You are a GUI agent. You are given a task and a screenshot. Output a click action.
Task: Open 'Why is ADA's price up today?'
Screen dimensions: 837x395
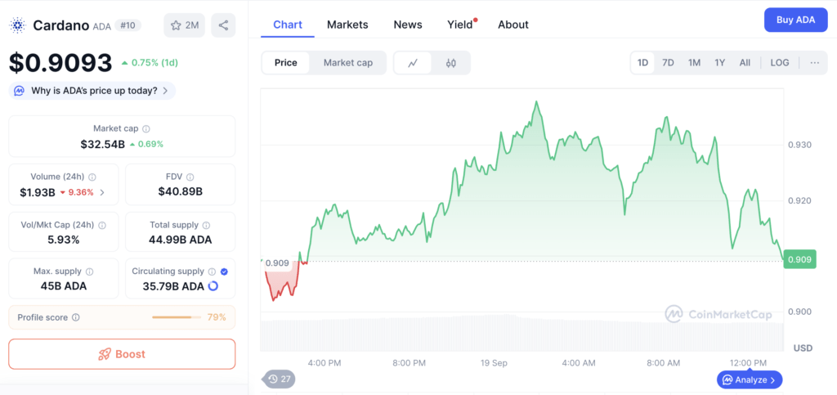click(92, 91)
